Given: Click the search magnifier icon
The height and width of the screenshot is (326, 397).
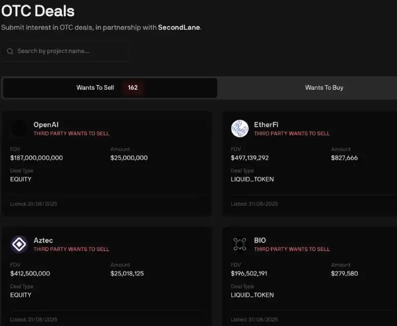Looking at the screenshot, I should click(x=10, y=51).
